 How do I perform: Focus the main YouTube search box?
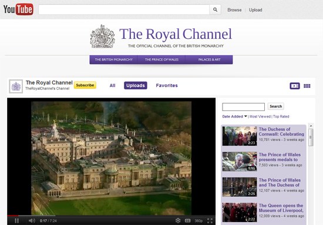[124, 9]
